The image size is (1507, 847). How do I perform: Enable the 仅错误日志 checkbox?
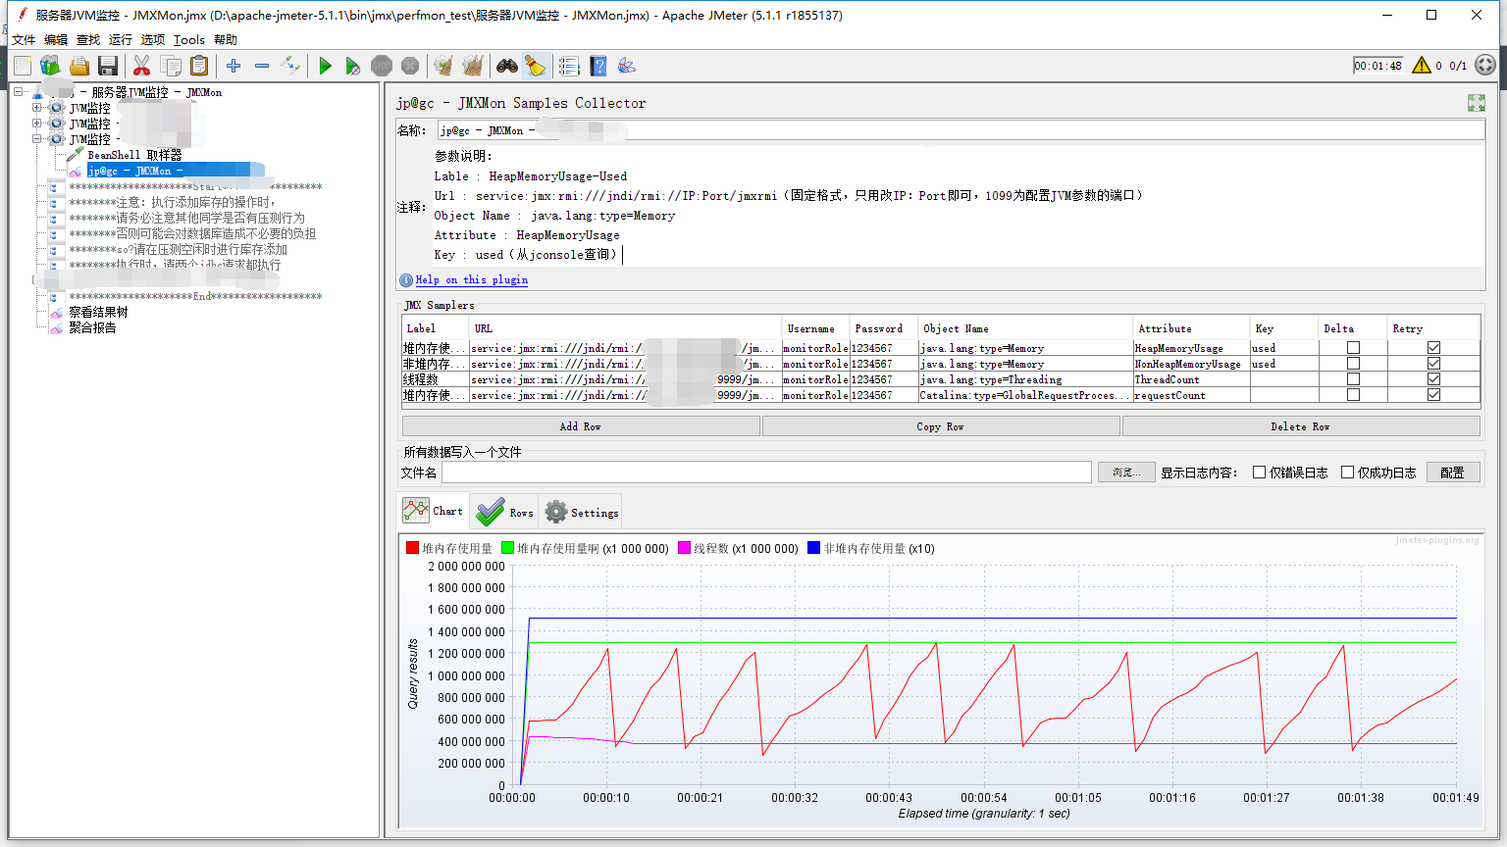coord(1259,473)
